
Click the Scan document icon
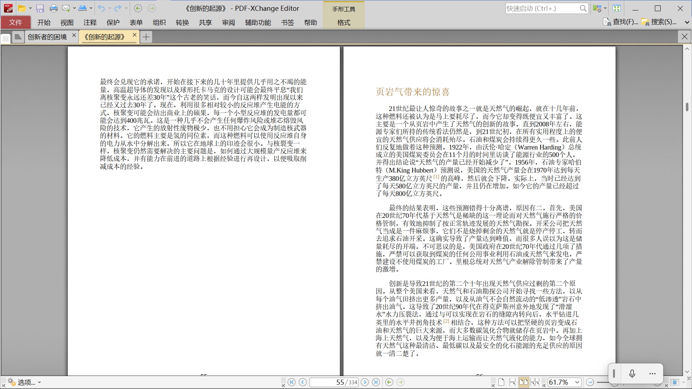pyautogui.click(x=83, y=8)
